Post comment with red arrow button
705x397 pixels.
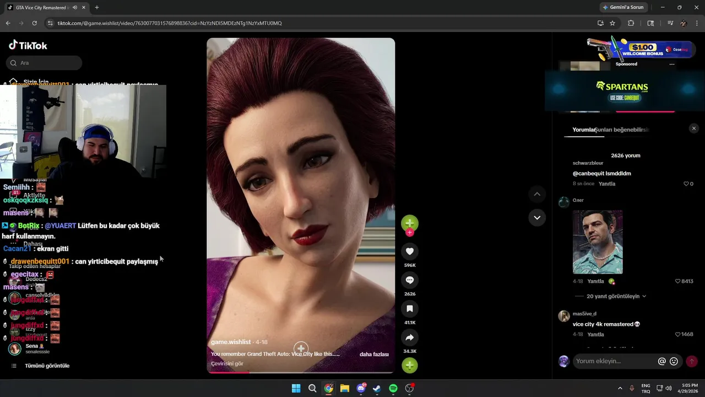coord(692,361)
